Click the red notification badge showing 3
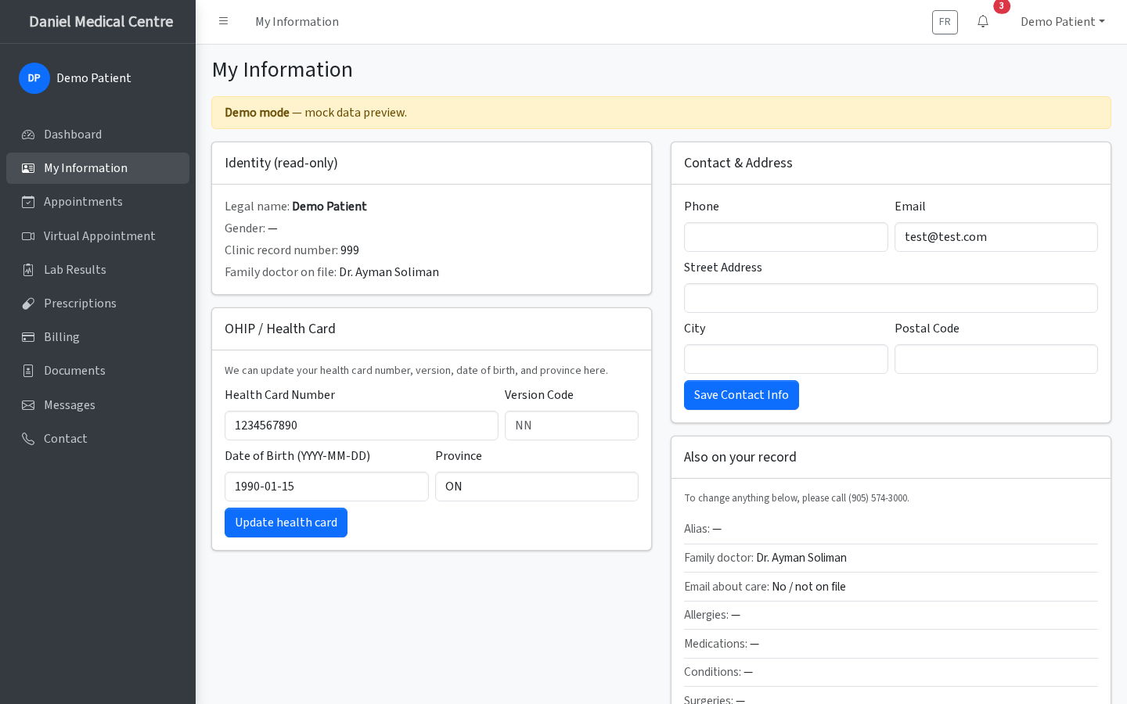 [1002, 6]
